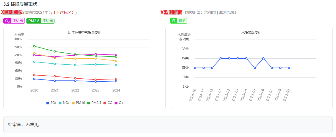This screenshot has width=336, height=137.
Task: Click the water quality point at 2025-06
Action: [x=263, y=58]
